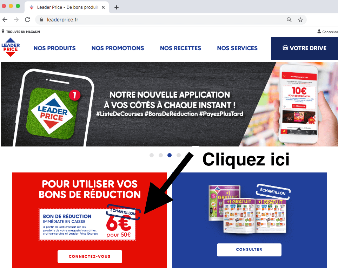Screen dimensions: 338x268
Task: Click the VOTRE DRIVE button
Action: [304, 48]
